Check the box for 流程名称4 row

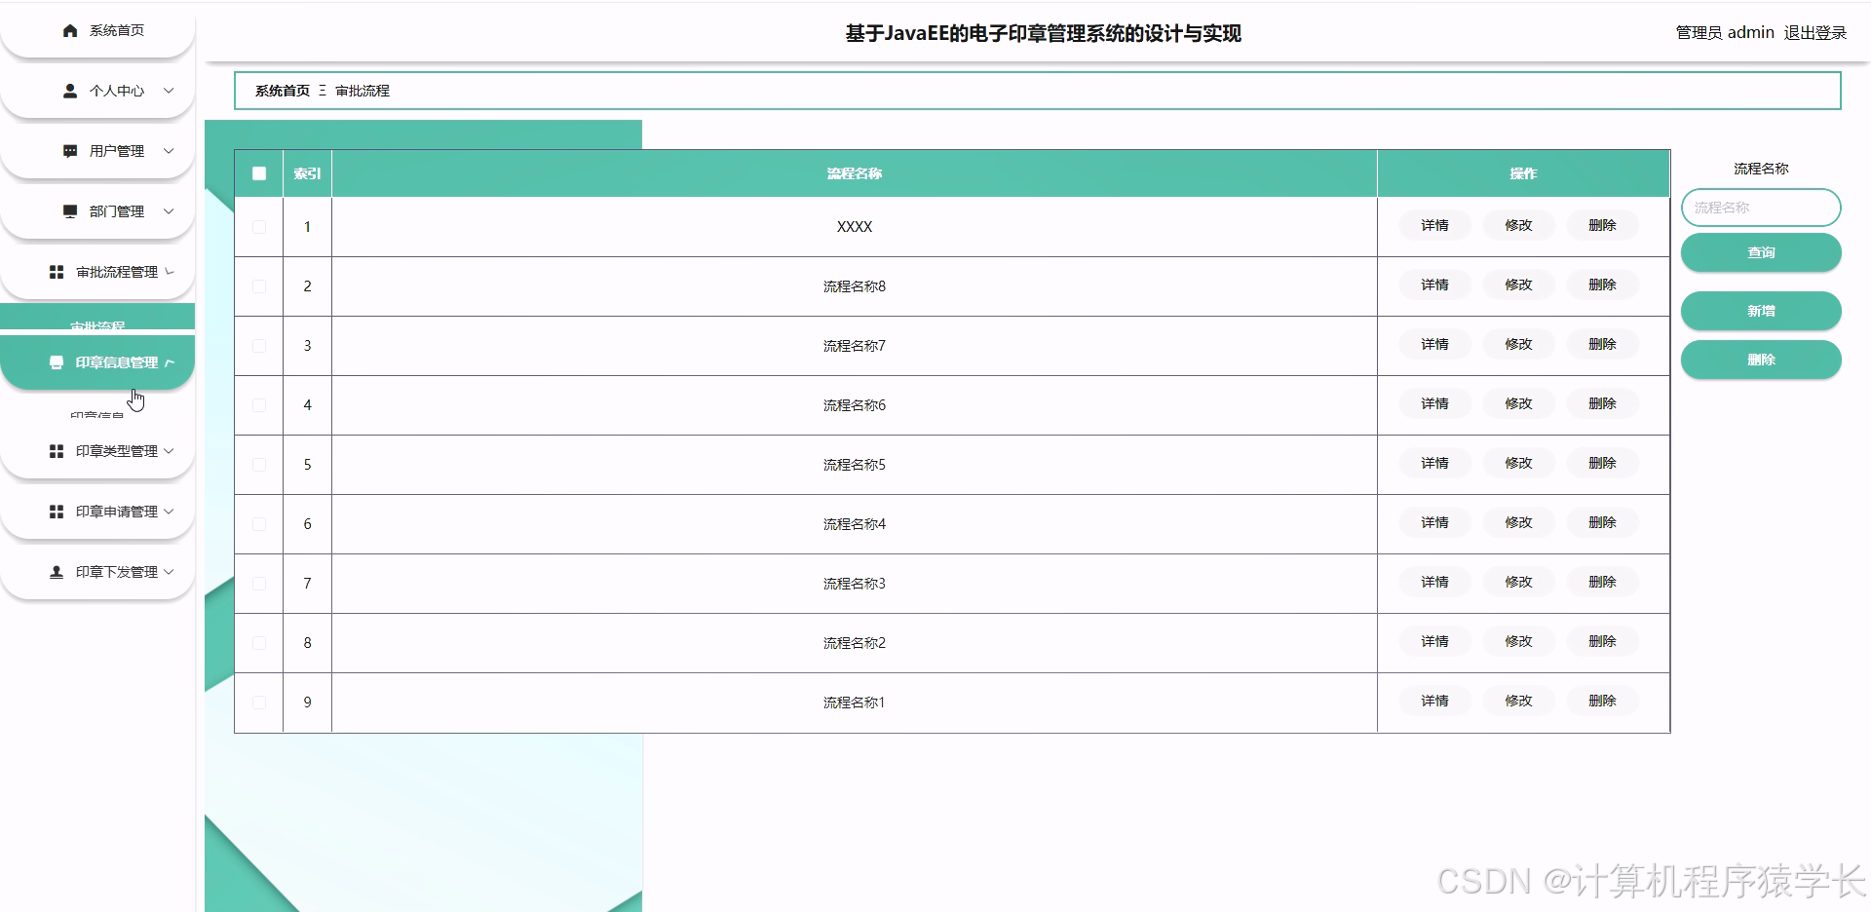tap(259, 524)
